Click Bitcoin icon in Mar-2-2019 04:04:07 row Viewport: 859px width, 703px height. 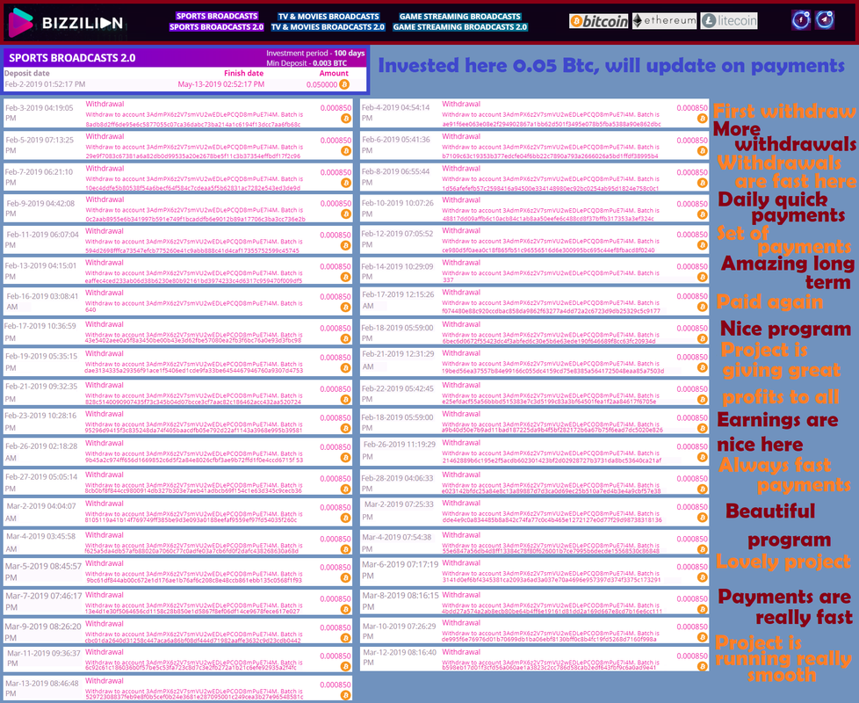click(x=346, y=518)
